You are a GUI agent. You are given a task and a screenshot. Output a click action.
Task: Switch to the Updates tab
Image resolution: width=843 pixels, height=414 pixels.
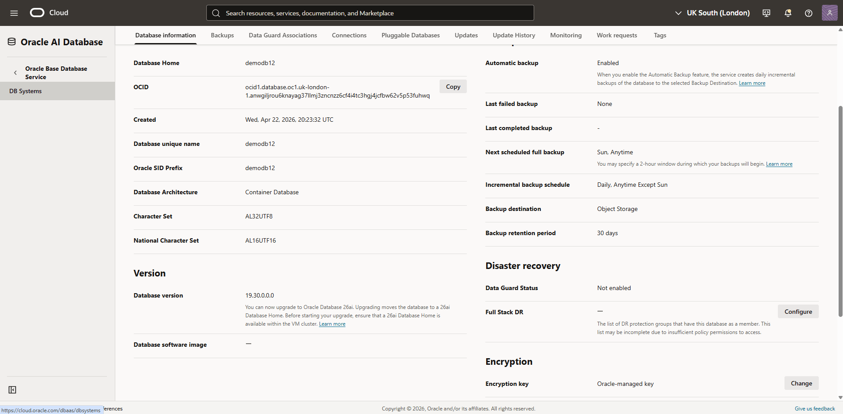(x=466, y=35)
